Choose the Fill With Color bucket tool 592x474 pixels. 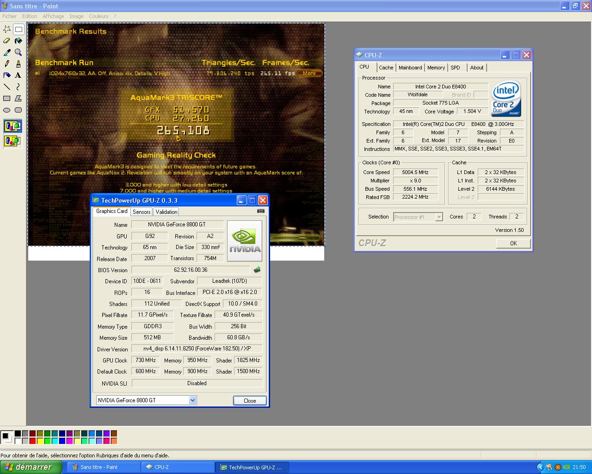click(18, 41)
